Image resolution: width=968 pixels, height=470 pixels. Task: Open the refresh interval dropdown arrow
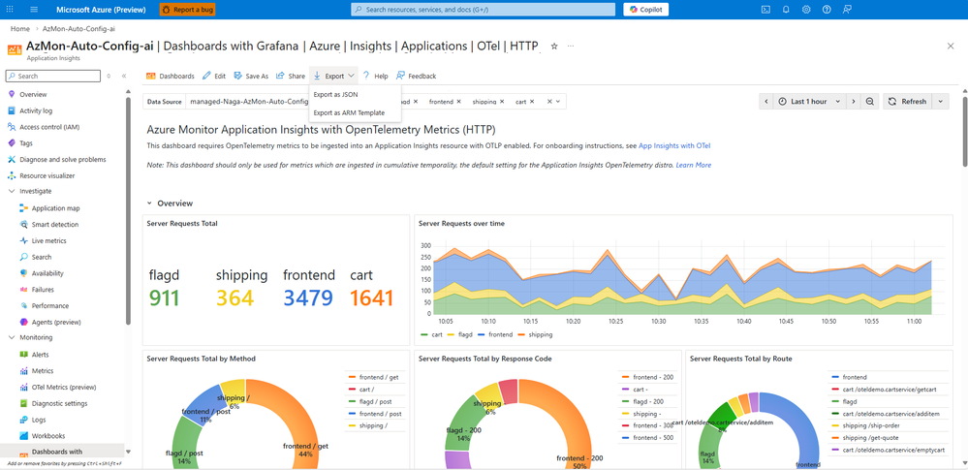pos(940,102)
